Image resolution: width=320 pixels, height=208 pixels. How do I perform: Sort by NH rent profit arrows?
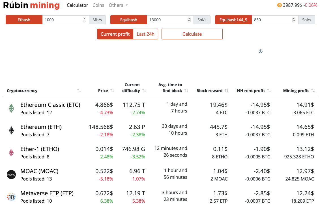click(269, 90)
